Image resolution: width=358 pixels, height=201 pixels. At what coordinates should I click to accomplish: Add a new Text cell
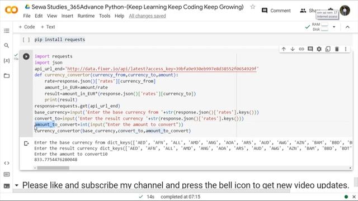point(48,27)
